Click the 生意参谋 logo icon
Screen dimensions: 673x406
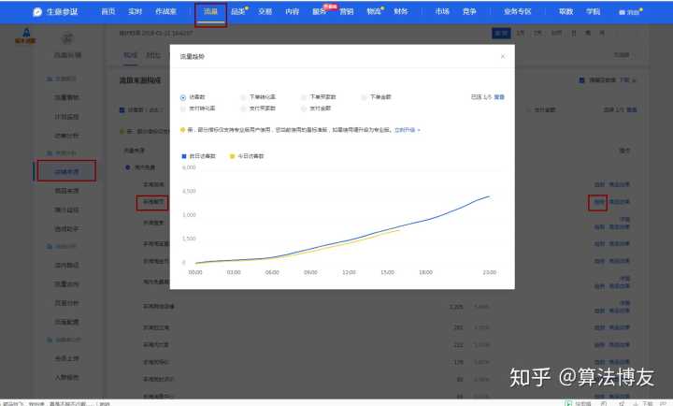click(x=36, y=11)
